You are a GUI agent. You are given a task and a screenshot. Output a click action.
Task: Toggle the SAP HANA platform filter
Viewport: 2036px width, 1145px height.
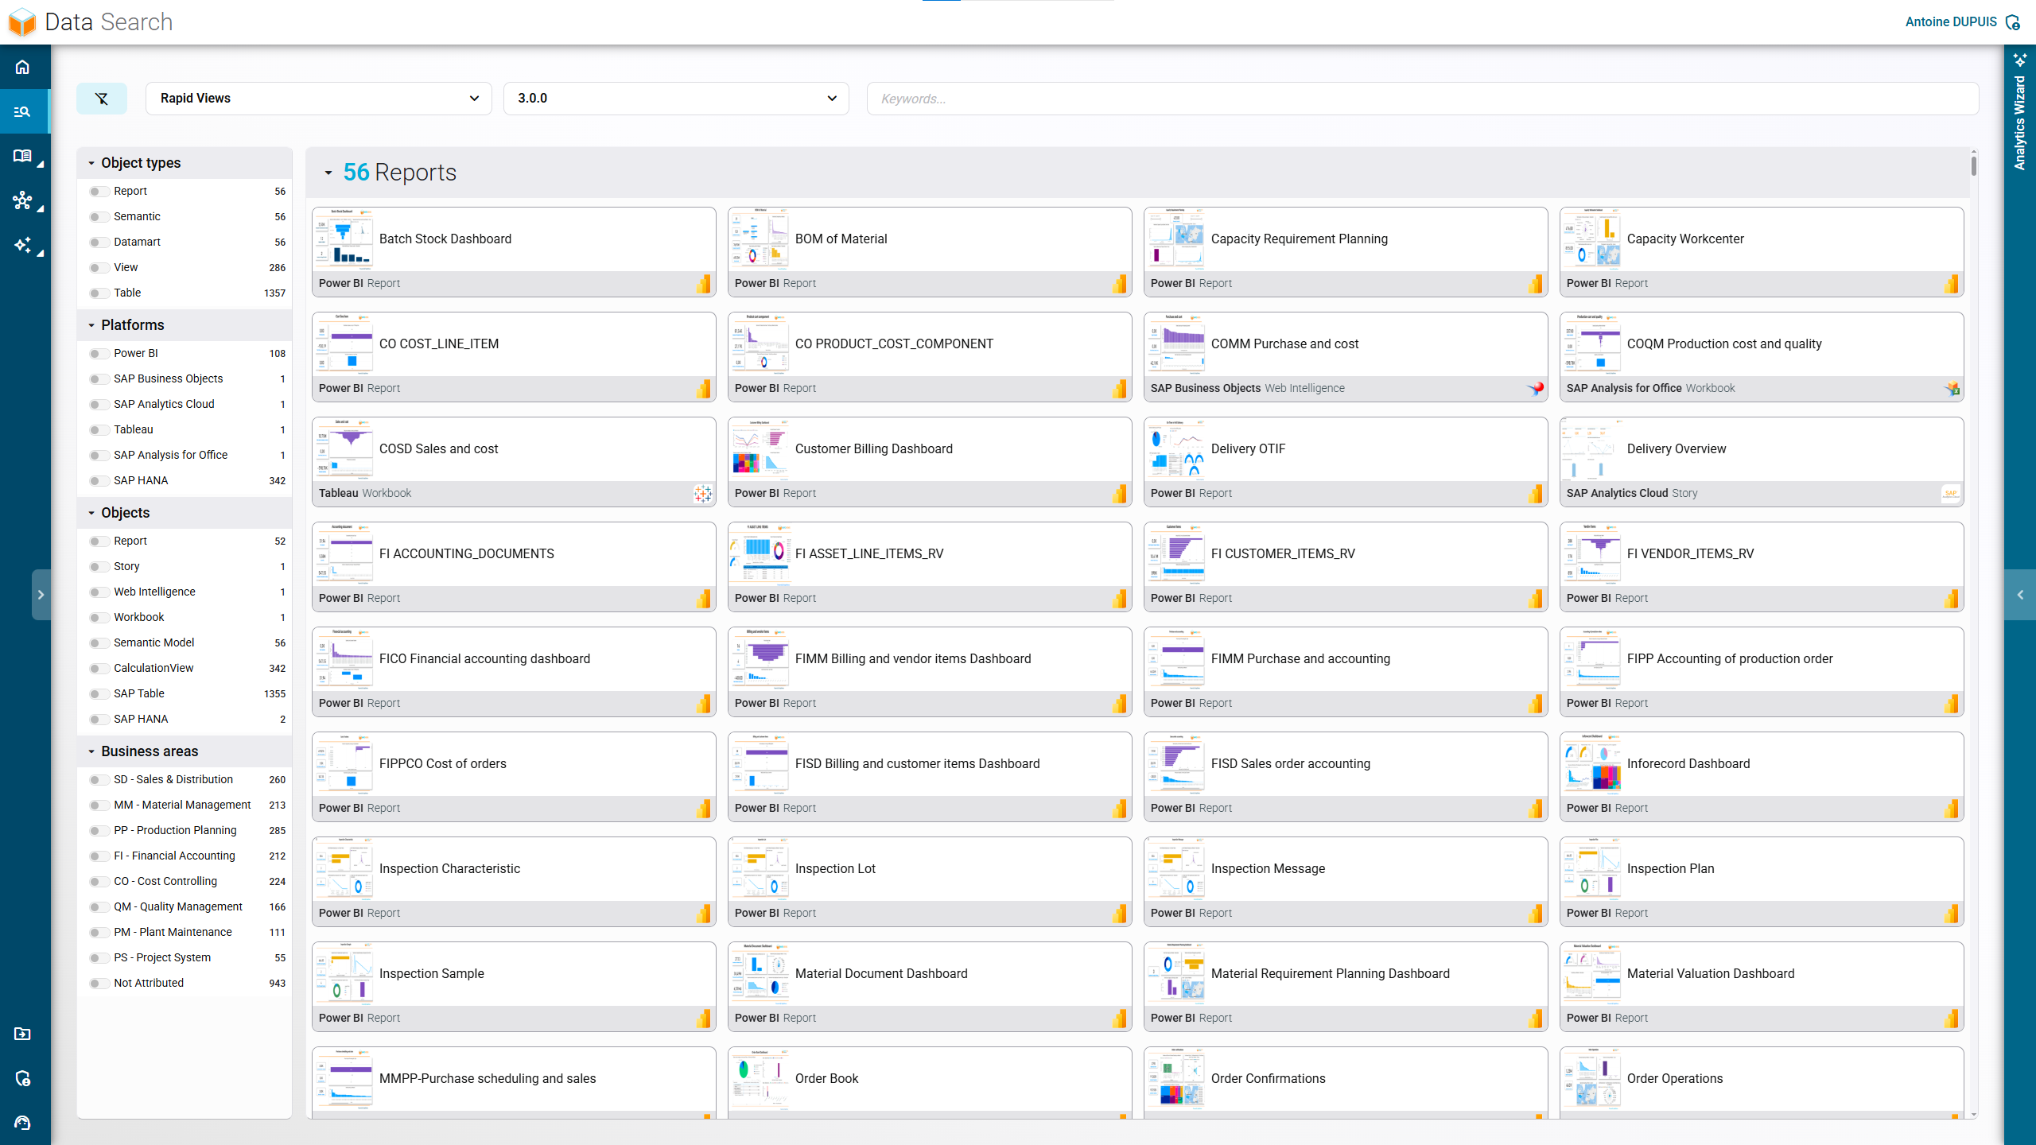99,481
